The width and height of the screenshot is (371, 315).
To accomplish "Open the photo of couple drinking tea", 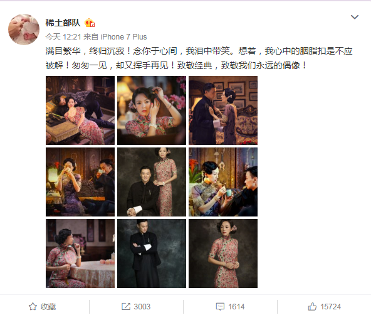I will coord(80,182).
